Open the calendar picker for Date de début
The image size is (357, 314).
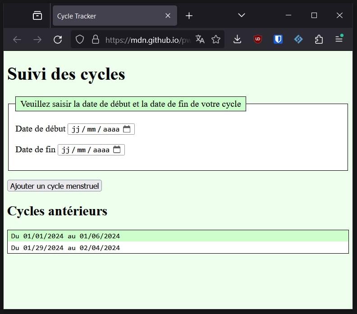point(127,129)
